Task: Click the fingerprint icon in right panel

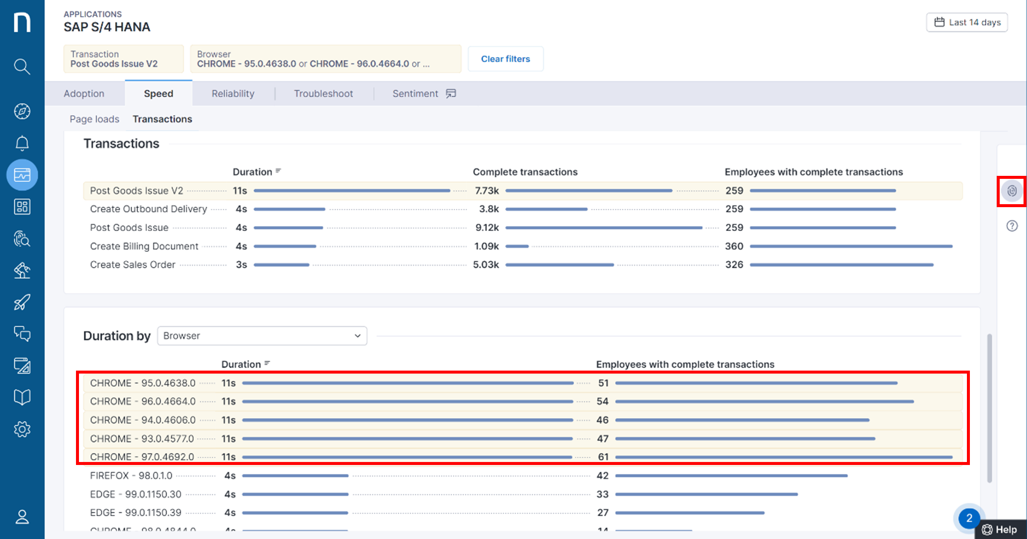Action: tap(1012, 191)
